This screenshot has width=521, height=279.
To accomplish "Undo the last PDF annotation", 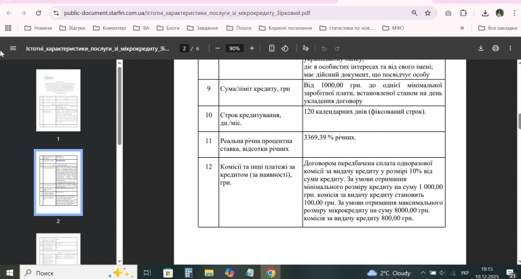I will (324, 49).
